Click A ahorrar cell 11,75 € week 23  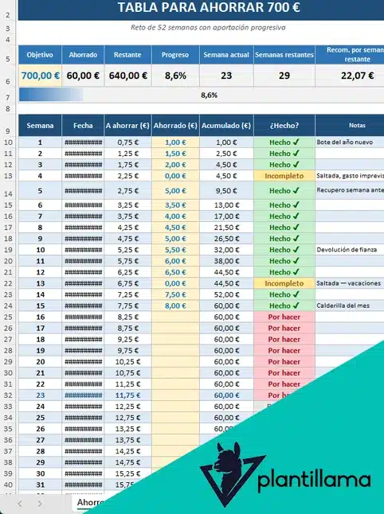click(x=127, y=395)
